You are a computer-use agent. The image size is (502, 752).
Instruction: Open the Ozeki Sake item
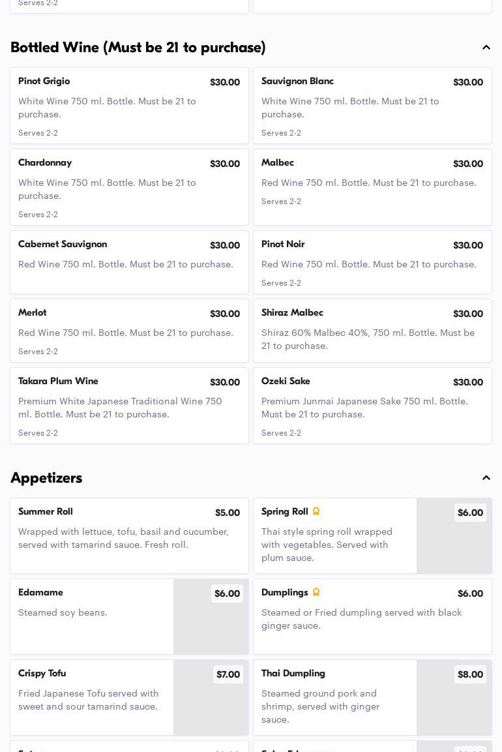click(x=372, y=406)
